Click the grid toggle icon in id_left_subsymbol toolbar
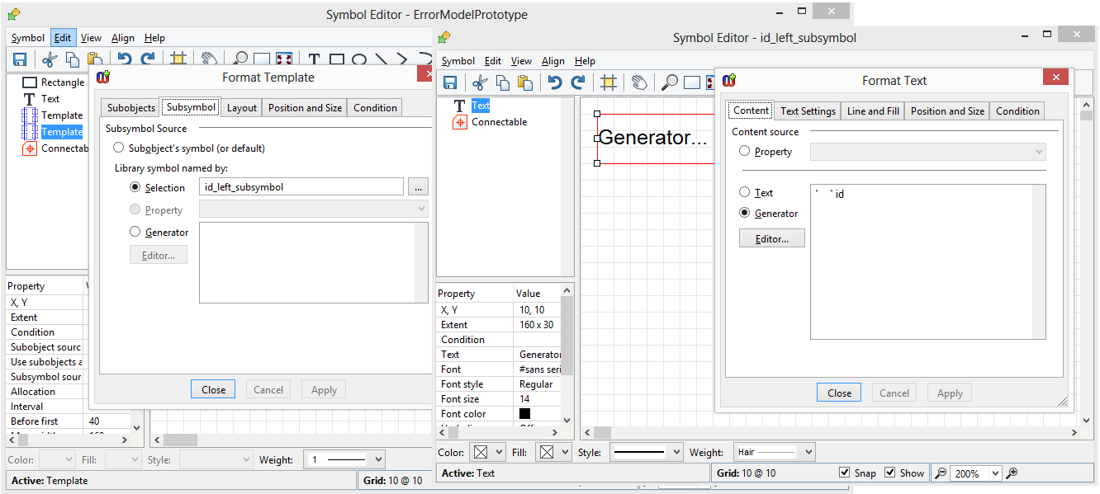The height and width of the screenshot is (494, 1100). (x=609, y=82)
